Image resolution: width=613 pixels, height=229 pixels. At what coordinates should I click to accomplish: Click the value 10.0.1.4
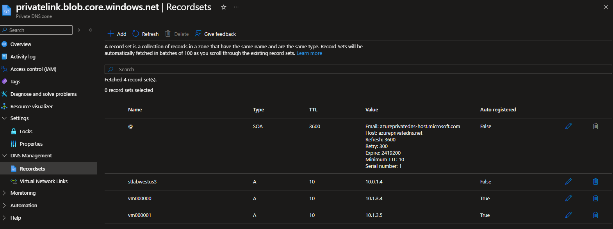point(374,181)
